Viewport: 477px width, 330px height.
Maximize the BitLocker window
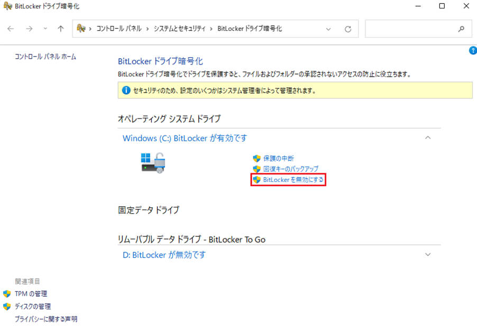(x=442, y=6)
